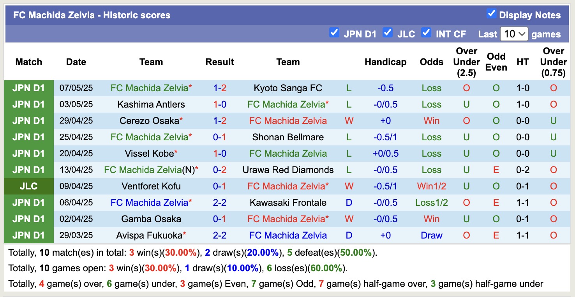
Task: Click Ventforet Kofu team name
Action: click(x=151, y=186)
